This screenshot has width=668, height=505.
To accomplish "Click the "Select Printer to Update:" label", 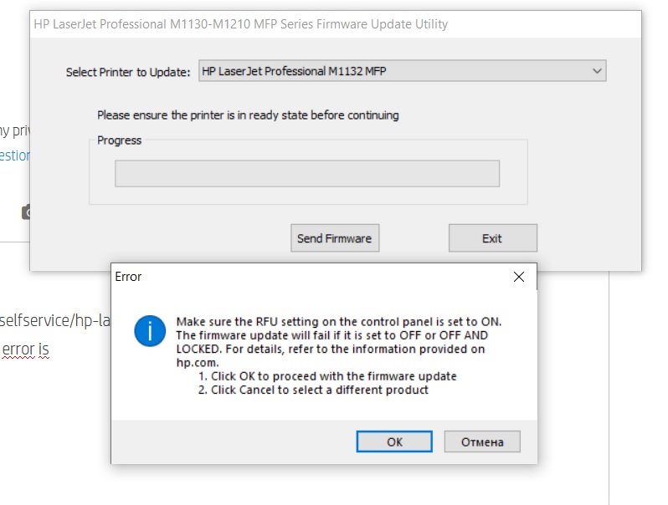I will coord(128,73).
